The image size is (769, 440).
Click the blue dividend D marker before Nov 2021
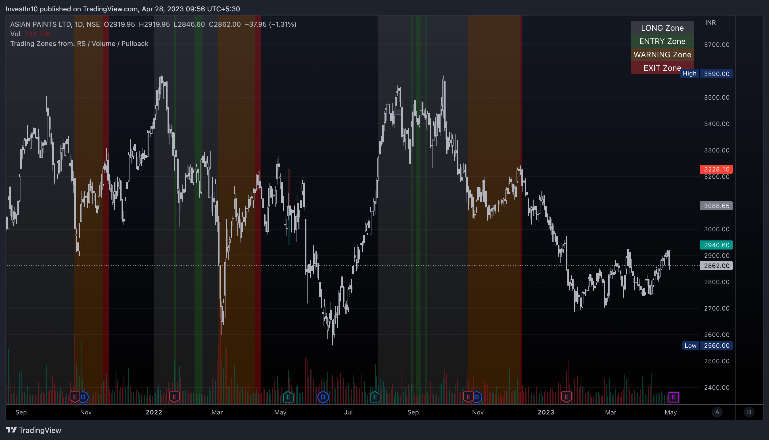pos(83,397)
